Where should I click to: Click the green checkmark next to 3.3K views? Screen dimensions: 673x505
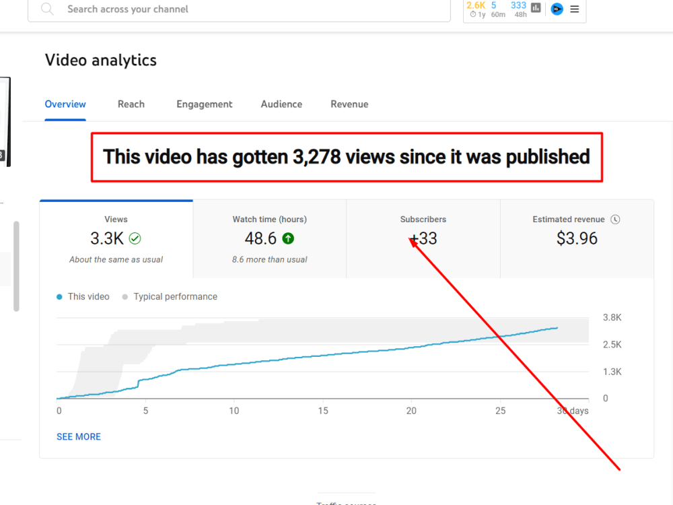point(134,238)
